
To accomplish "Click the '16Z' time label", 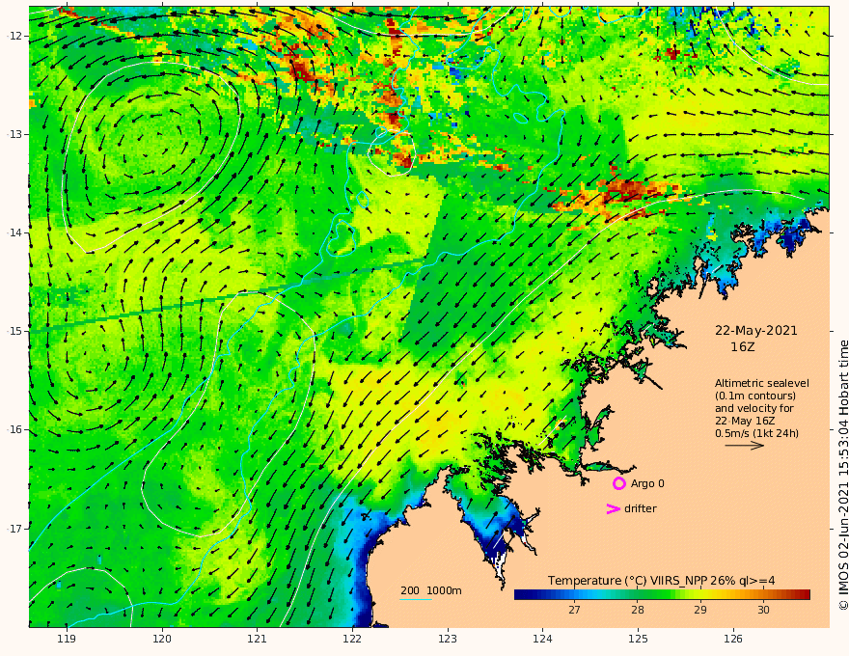I will pos(742,347).
